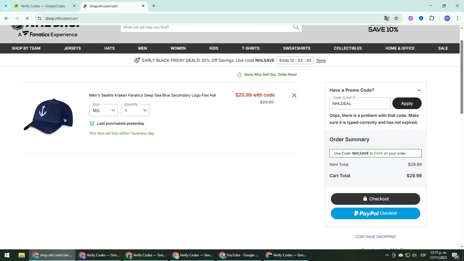Switch to Verify Codes SimplyCodes tab
The height and width of the screenshot is (261, 464).
point(43,6)
